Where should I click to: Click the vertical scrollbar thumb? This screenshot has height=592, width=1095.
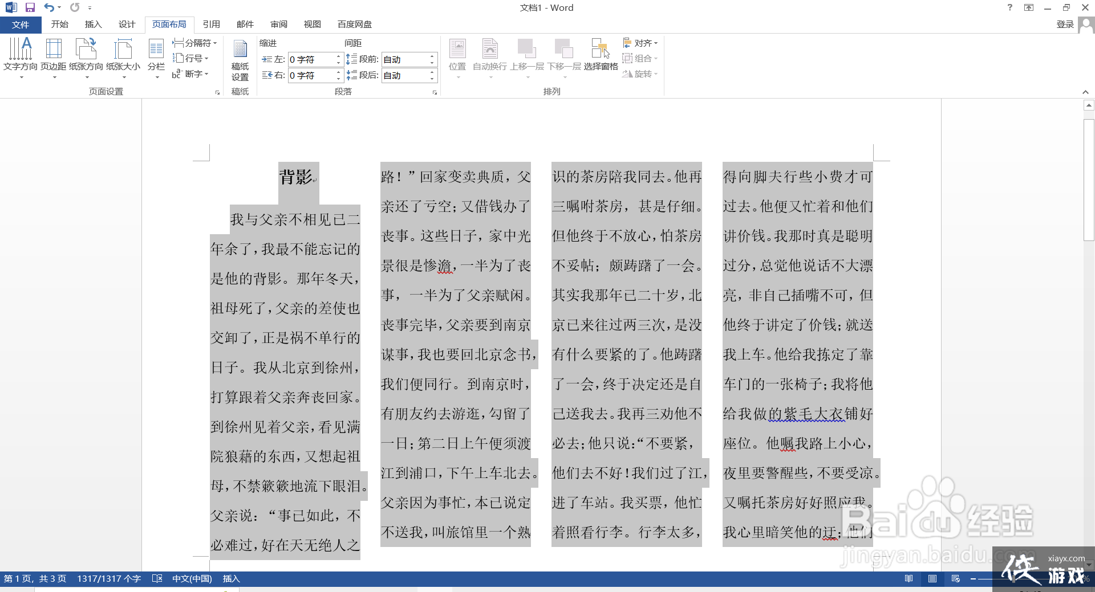pos(1089,179)
